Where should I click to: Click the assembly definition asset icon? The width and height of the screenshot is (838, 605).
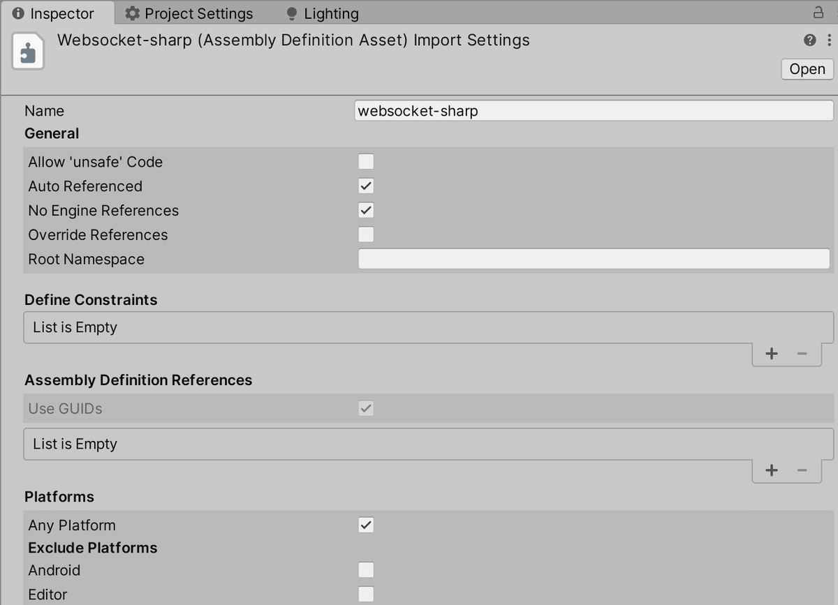pos(28,50)
